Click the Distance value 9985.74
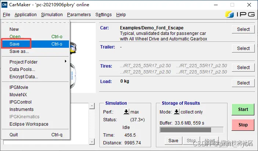This screenshot has width=258, height=151. (132, 143)
